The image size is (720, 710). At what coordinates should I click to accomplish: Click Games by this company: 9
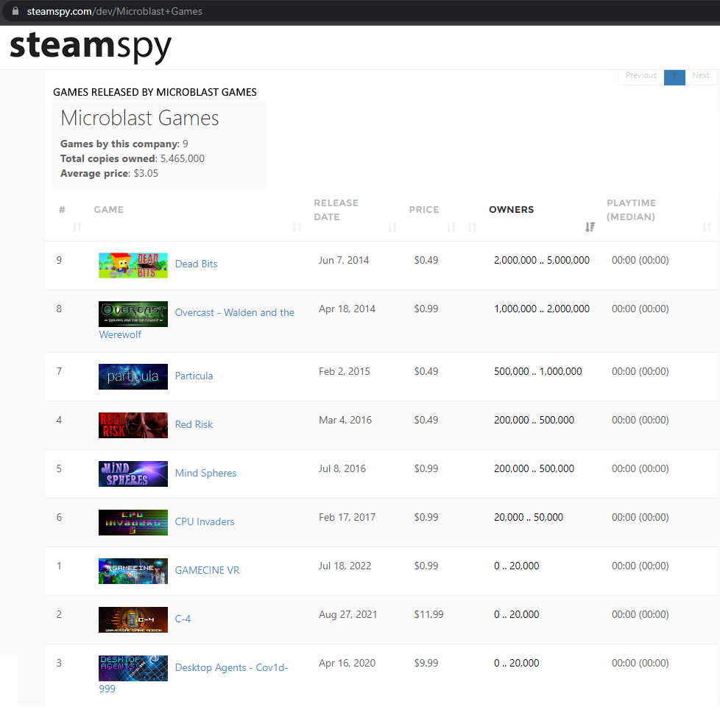[124, 144]
